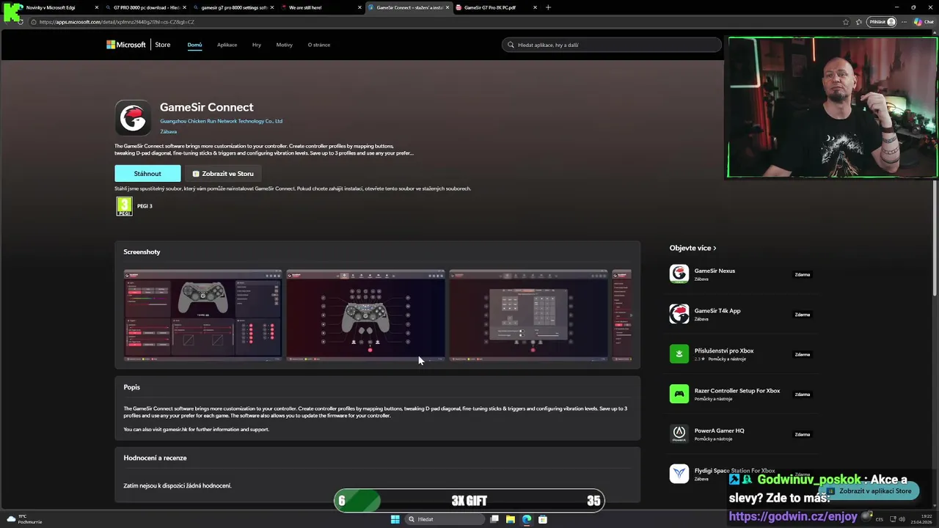939x528 pixels.
Task: Click the Microsoft logo in header
Action: click(126, 45)
